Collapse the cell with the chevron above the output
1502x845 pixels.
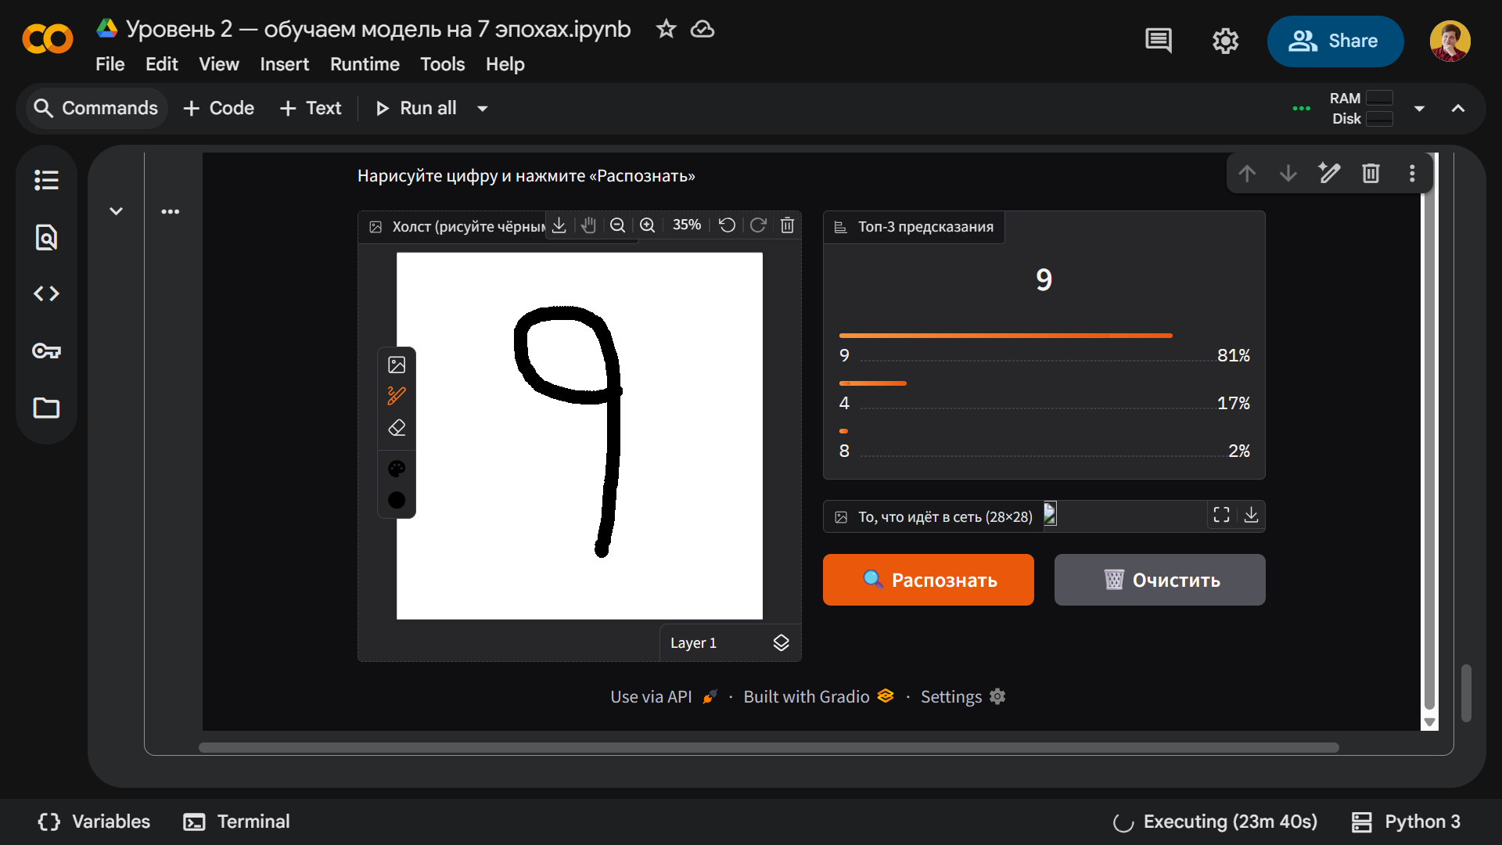[116, 210]
